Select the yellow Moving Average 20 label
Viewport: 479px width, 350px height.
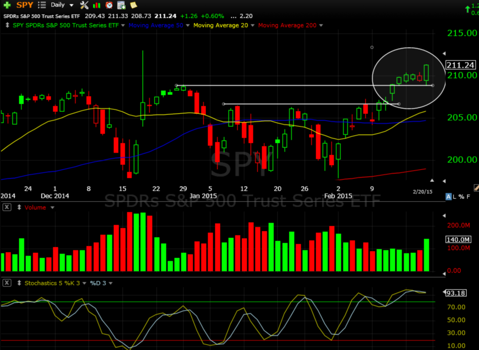click(x=221, y=25)
